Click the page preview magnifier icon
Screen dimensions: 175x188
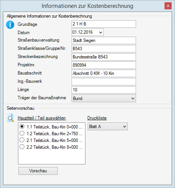coord(10,118)
